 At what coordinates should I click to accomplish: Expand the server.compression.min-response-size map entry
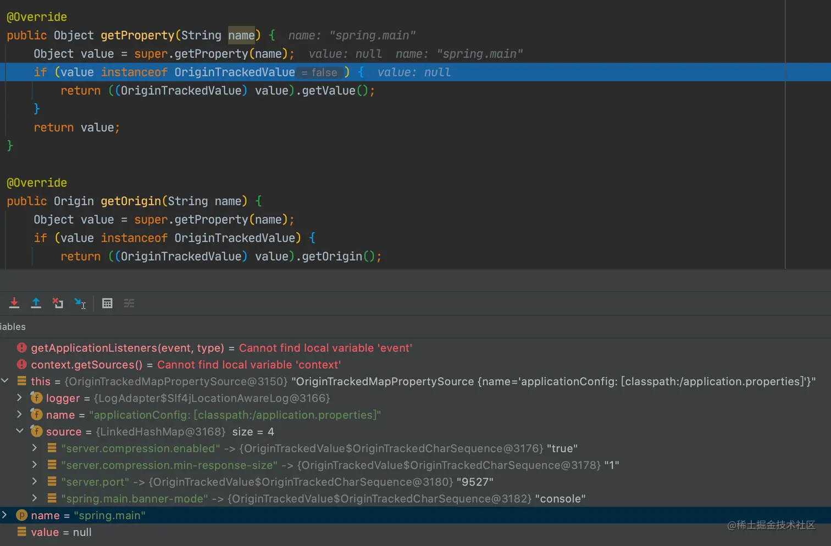pyautogui.click(x=35, y=465)
